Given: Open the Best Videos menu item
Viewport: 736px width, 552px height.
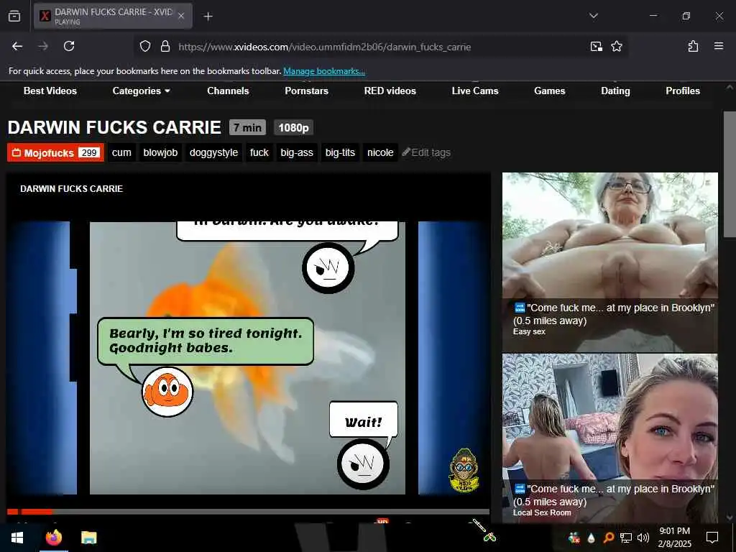Looking at the screenshot, I should click(x=50, y=91).
